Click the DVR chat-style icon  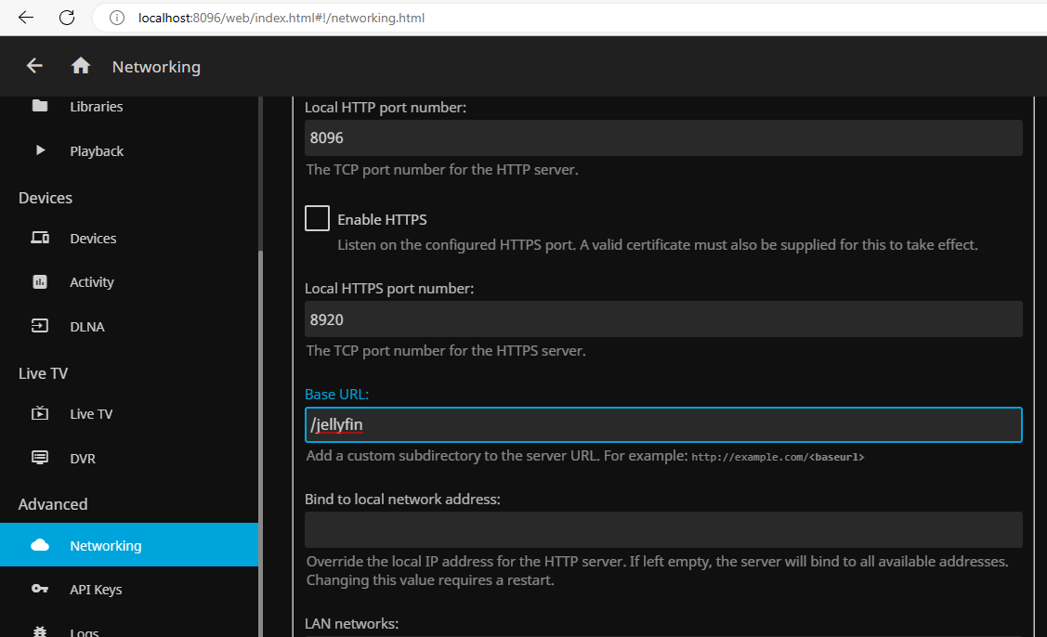[40, 458]
